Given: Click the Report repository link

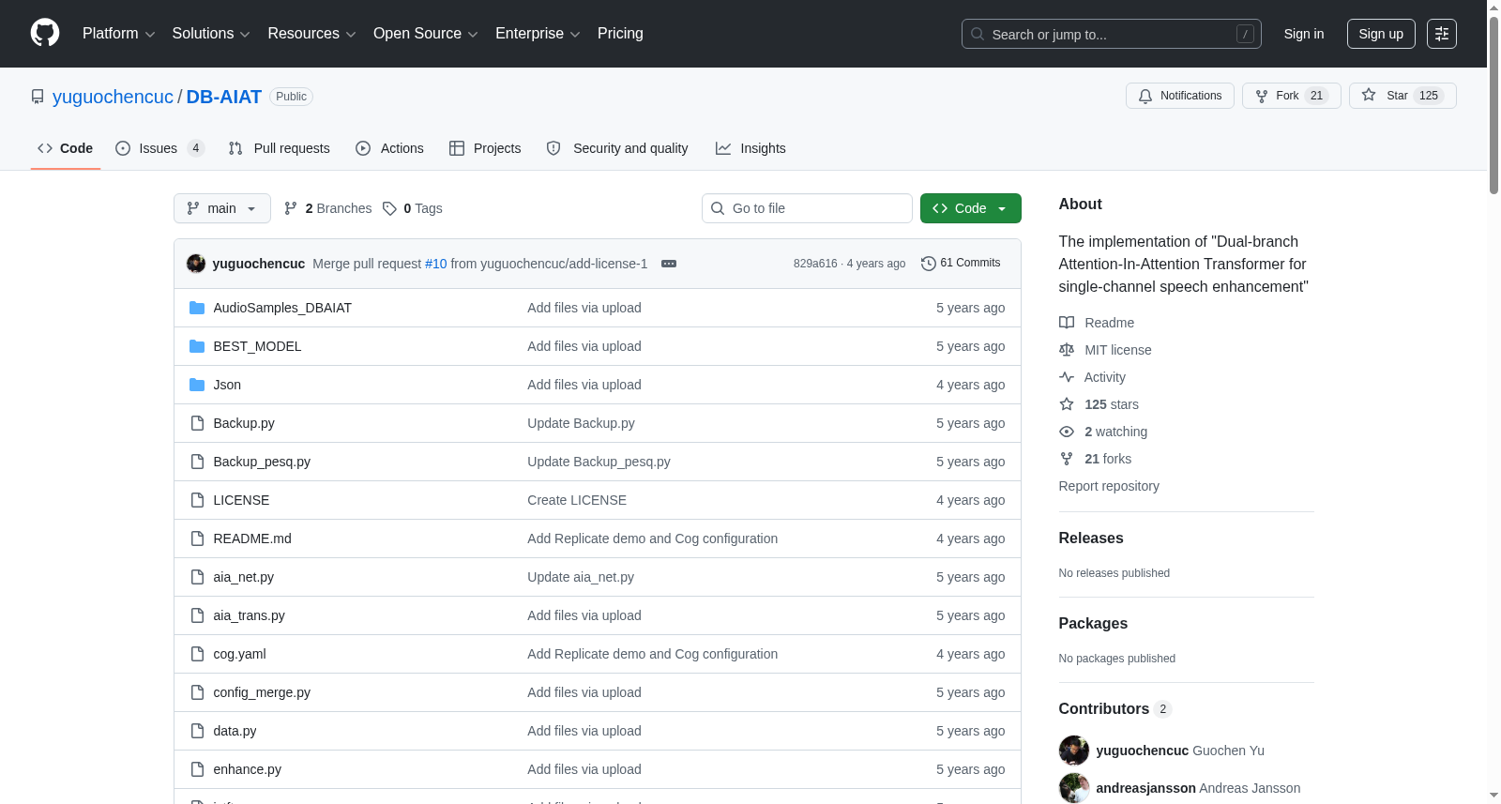Looking at the screenshot, I should [x=1109, y=486].
